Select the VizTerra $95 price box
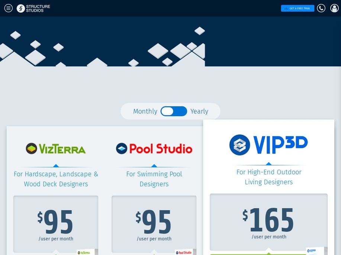This screenshot has width=341, height=255. [x=56, y=224]
